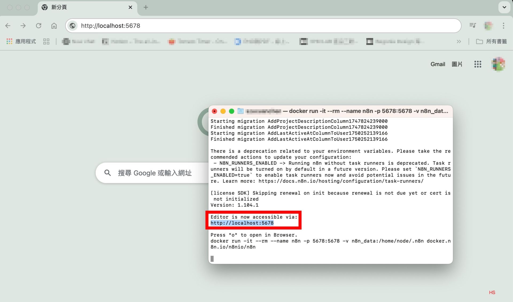Click the highlighted http://localhost:5678 URL in terminal
The image size is (513, 302).
pyautogui.click(x=242, y=223)
